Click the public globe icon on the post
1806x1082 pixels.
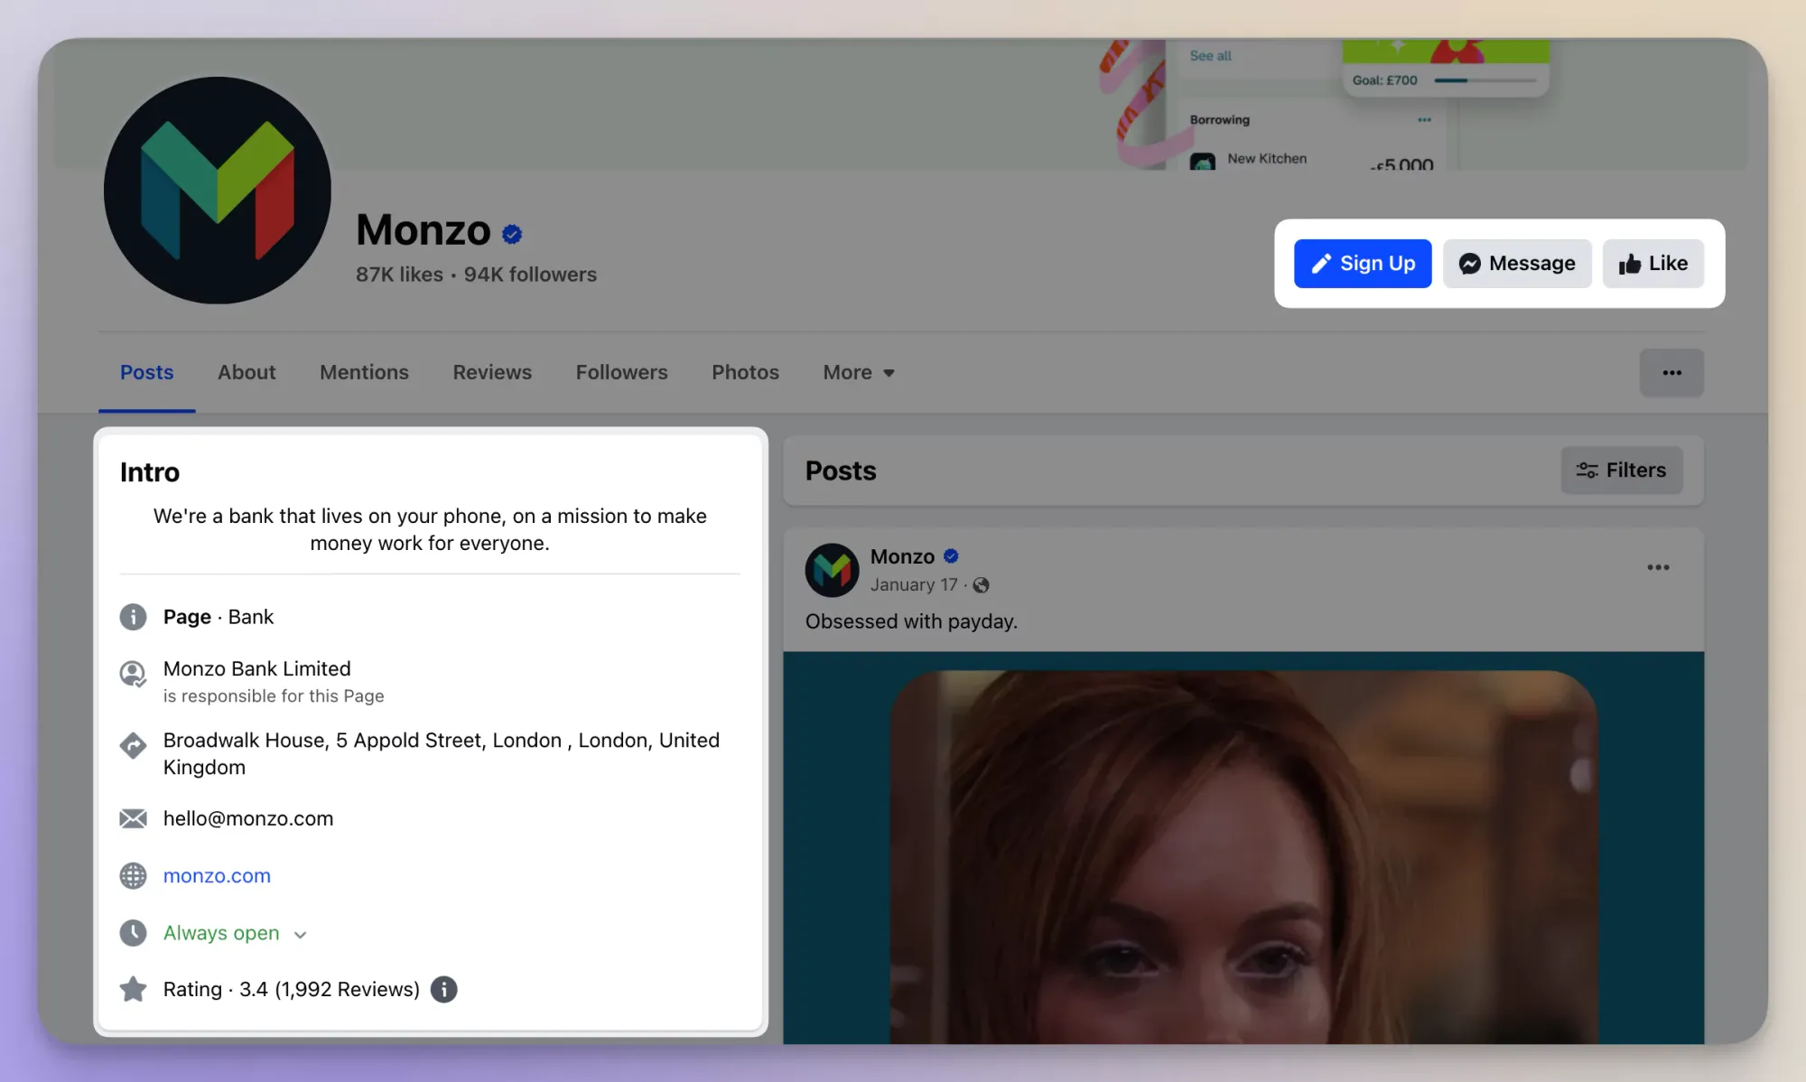coord(981,585)
